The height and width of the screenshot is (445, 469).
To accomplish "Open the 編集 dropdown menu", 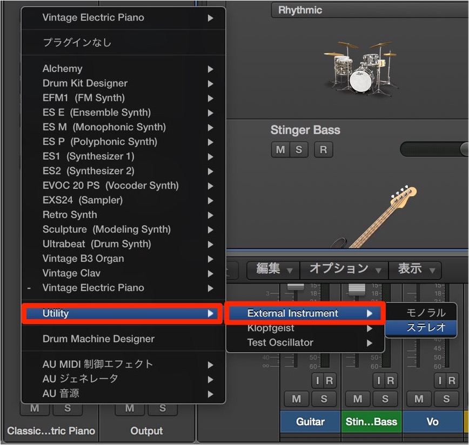I will pyautogui.click(x=273, y=270).
